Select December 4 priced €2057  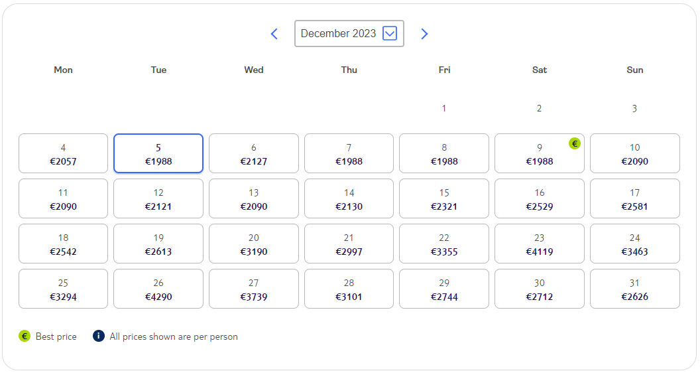pyautogui.click(x=63, y=153)
